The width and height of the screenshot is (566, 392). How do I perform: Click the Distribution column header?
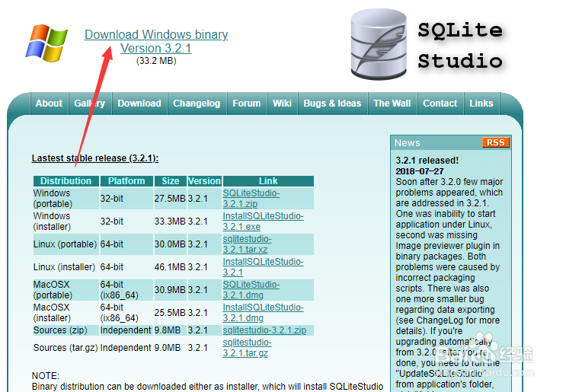(66, 181)
